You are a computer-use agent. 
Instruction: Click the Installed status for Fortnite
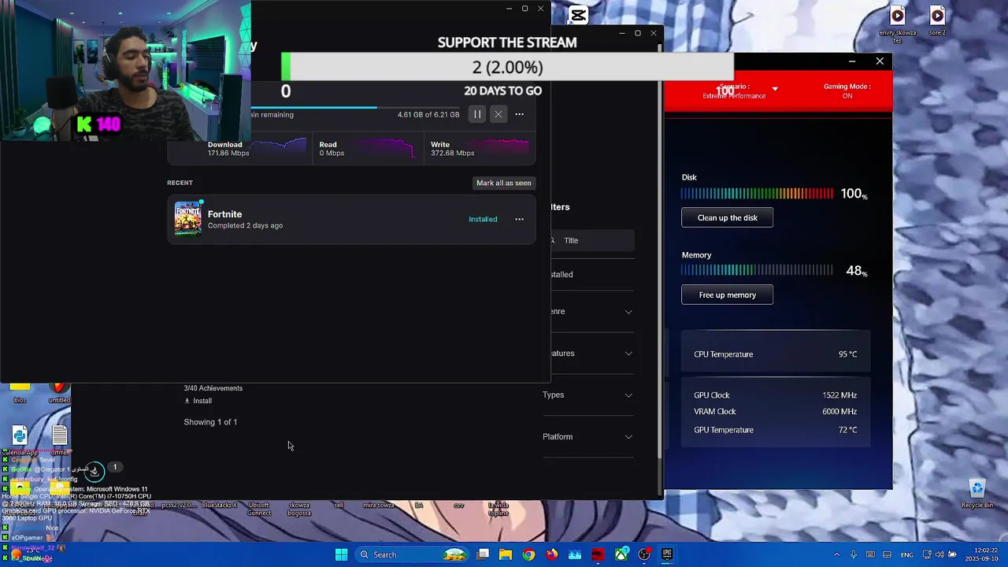(x=483, y=219)
